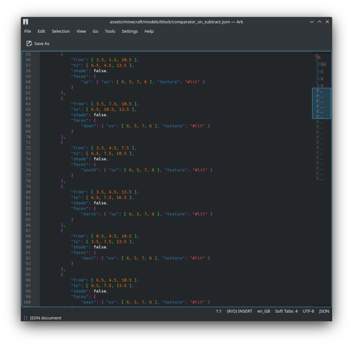Click line number 79 in the gutter

[28, 187]
